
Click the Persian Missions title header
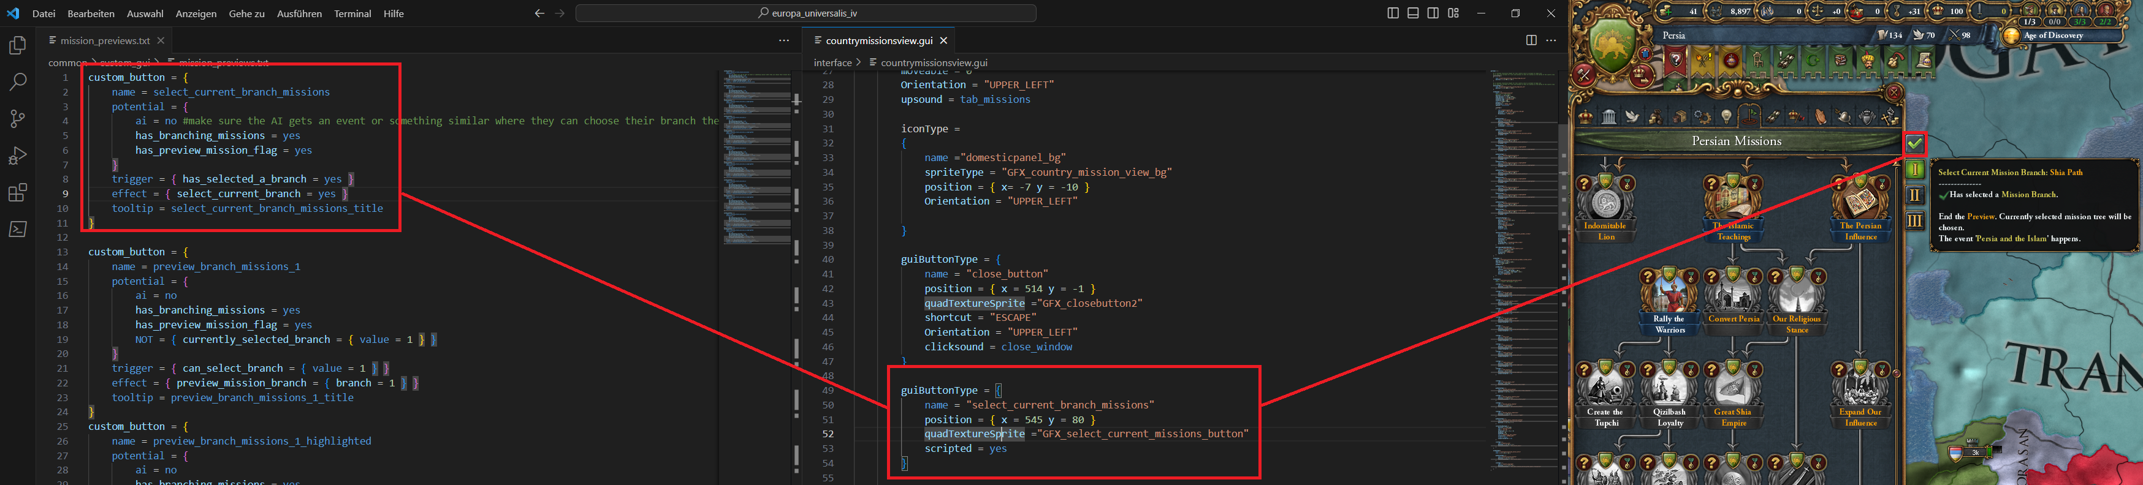(1736, 141)
